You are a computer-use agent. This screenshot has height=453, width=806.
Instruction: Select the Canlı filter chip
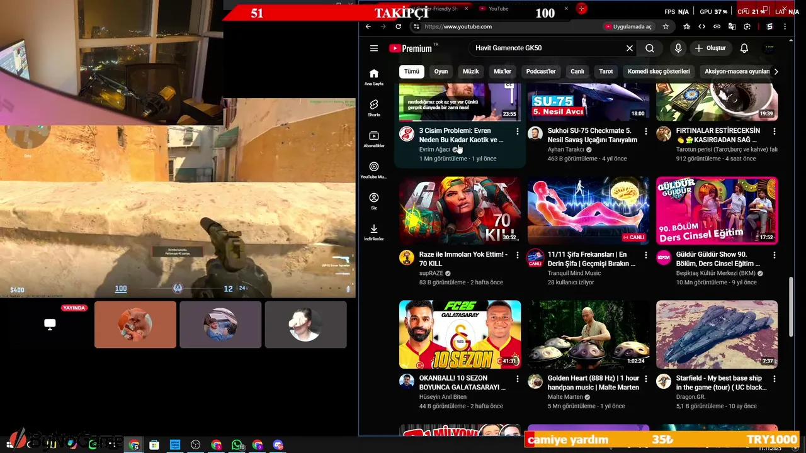577,72
